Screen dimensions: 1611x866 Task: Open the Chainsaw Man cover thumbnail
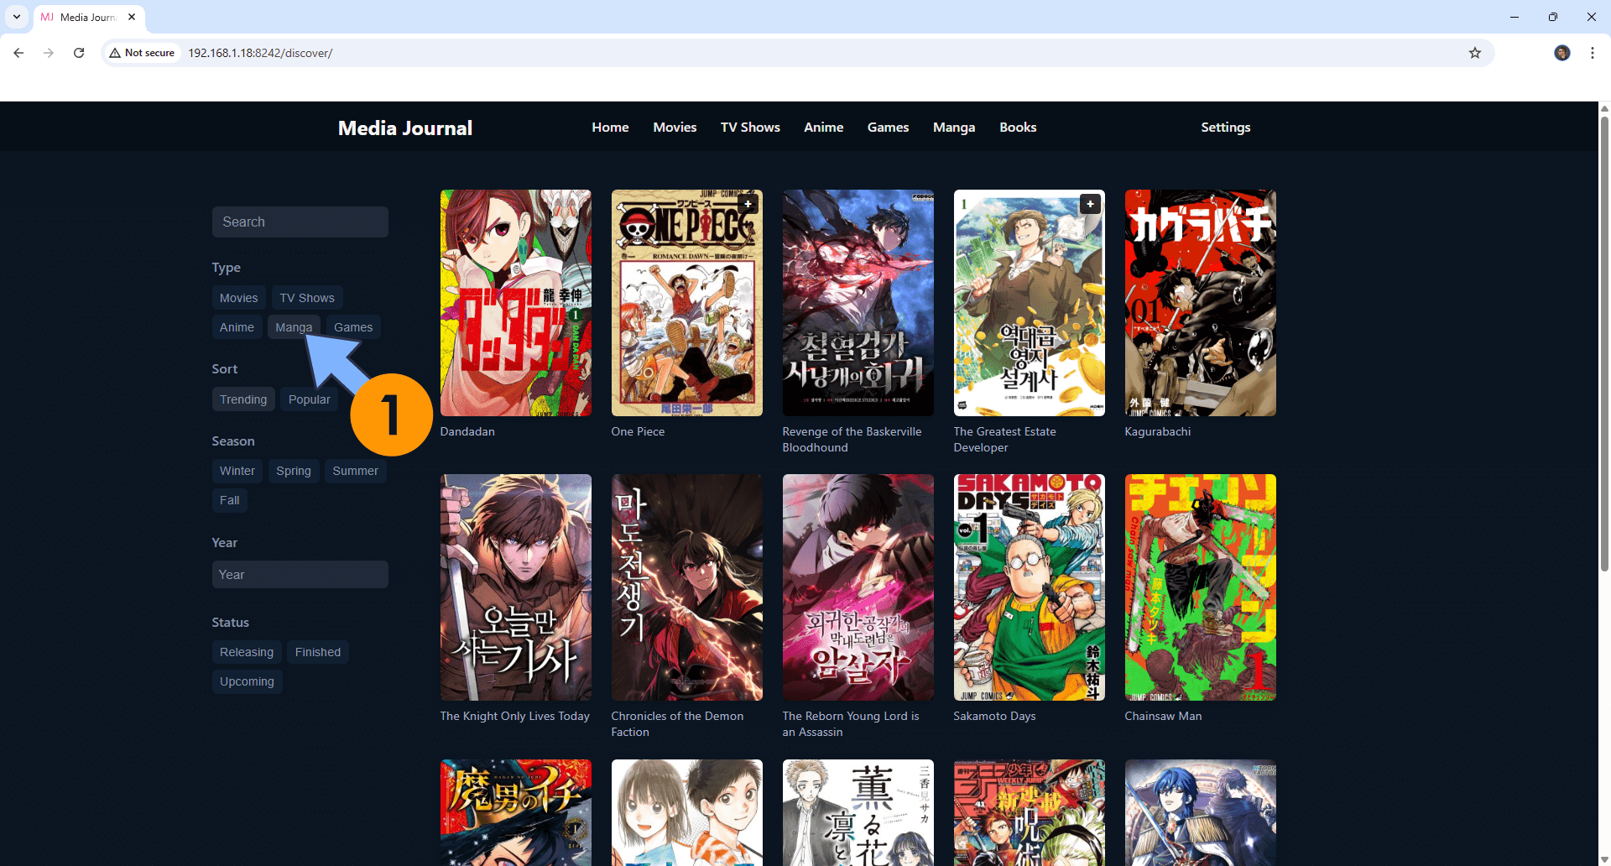tap(1200, 587)
